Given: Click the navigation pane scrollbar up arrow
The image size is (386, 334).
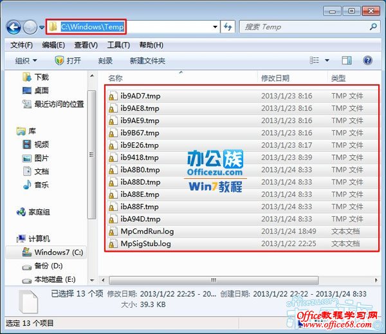Looking at the screenshot, I should point(92,76).
